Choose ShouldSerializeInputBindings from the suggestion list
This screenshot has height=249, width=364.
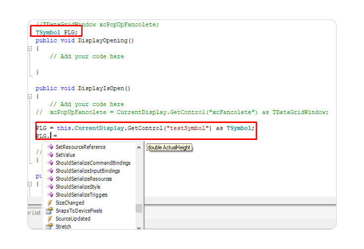pyautogui.click(x=88, y=171)
